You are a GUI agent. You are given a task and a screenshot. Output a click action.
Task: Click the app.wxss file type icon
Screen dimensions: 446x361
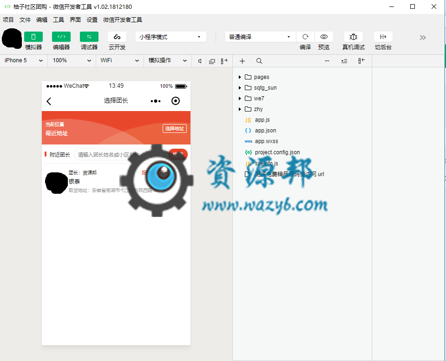[248, 141]
